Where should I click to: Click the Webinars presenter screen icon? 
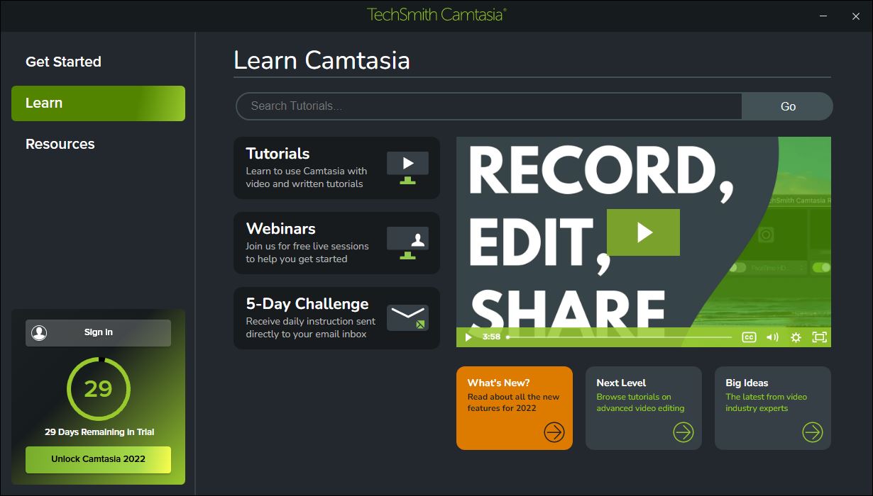tap(407, 243)
